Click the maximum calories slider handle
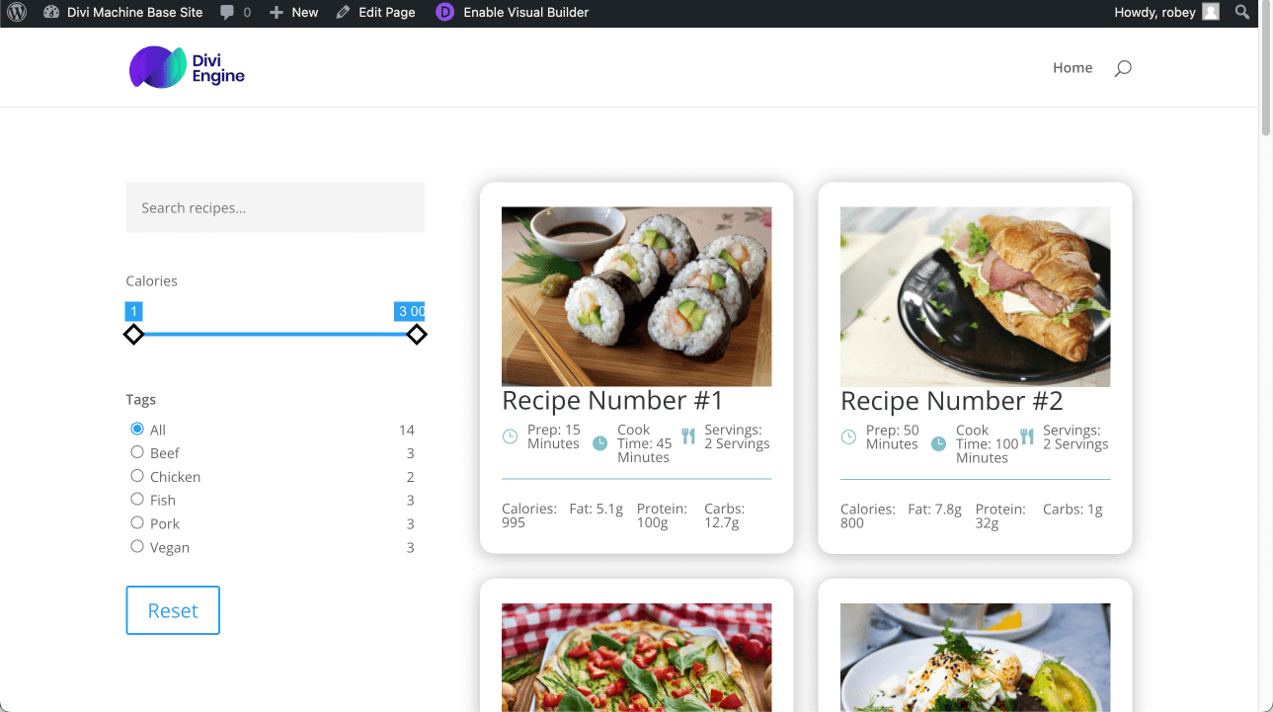The width and height of the screenshot is (1273, 712). click(417, 335)
